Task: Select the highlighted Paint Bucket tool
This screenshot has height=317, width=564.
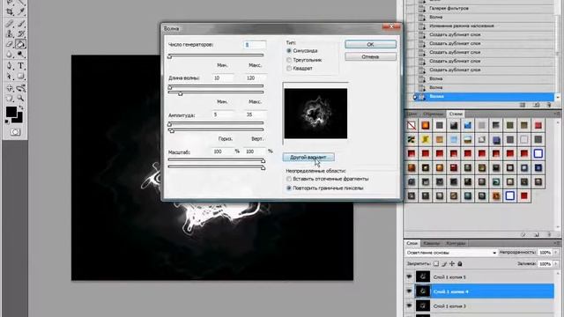Action: pyautogui.click(x=21, y=45)
